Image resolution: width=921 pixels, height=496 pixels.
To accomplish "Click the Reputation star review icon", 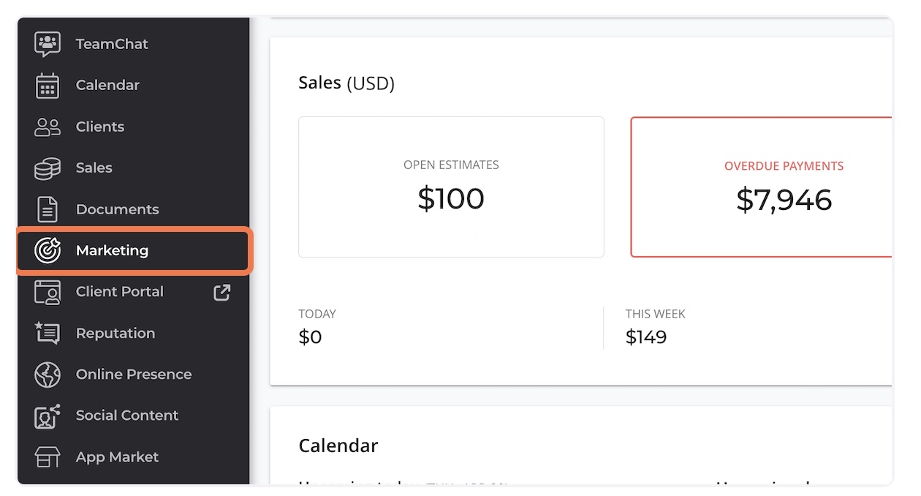I will (48, 333).
